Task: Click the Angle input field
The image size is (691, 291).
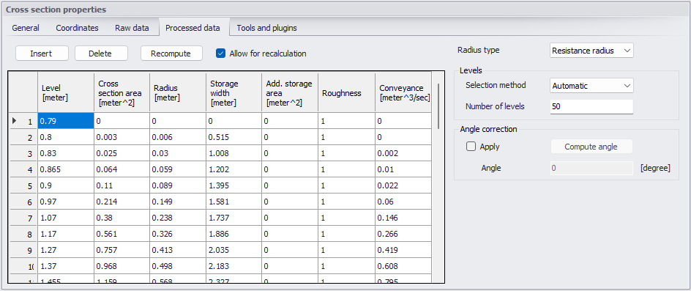Action: click(591, 168)
